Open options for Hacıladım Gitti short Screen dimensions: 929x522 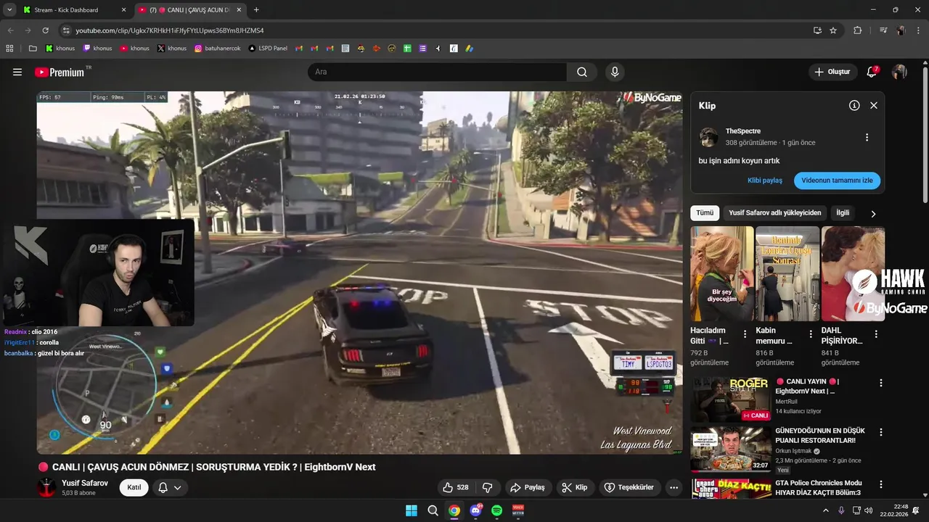pos(745,334)
